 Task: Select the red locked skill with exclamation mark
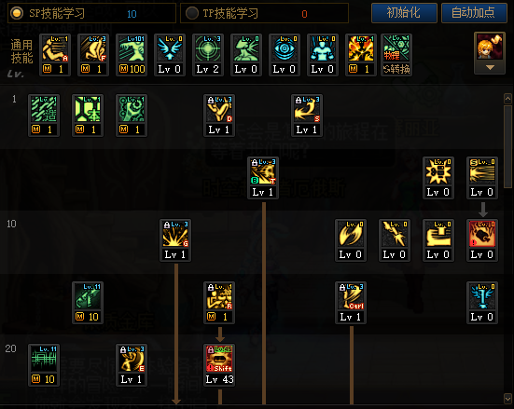click(482, 240)
